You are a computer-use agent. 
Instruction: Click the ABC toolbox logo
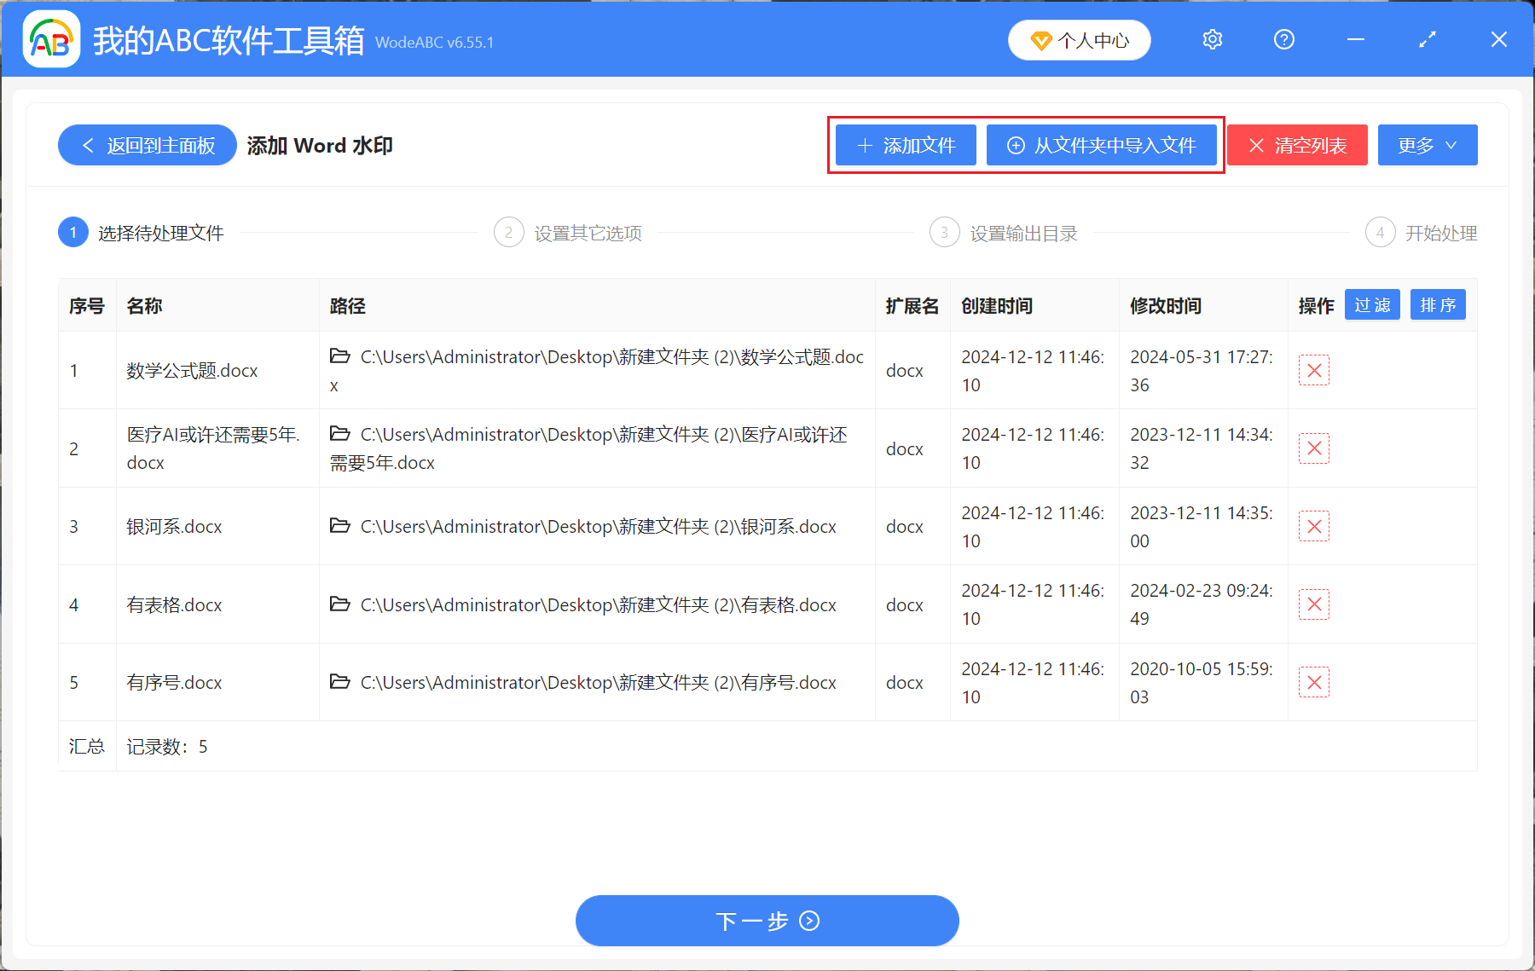(x=51, y=39)
